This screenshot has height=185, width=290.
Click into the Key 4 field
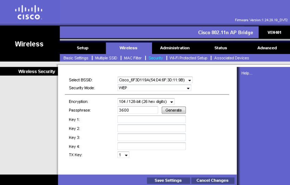(x=151, y=146)
